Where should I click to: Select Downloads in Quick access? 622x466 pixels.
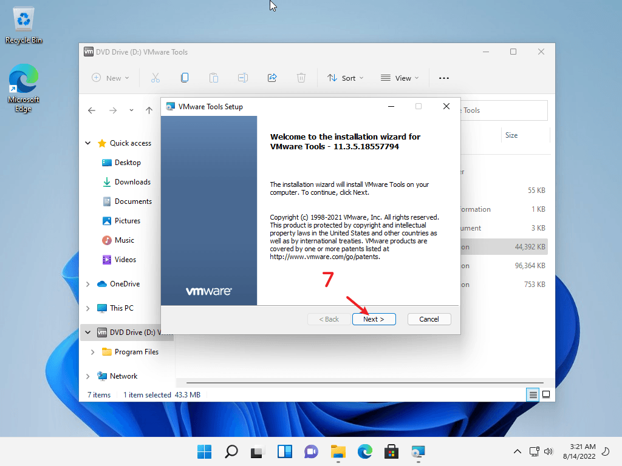[132, 182]
